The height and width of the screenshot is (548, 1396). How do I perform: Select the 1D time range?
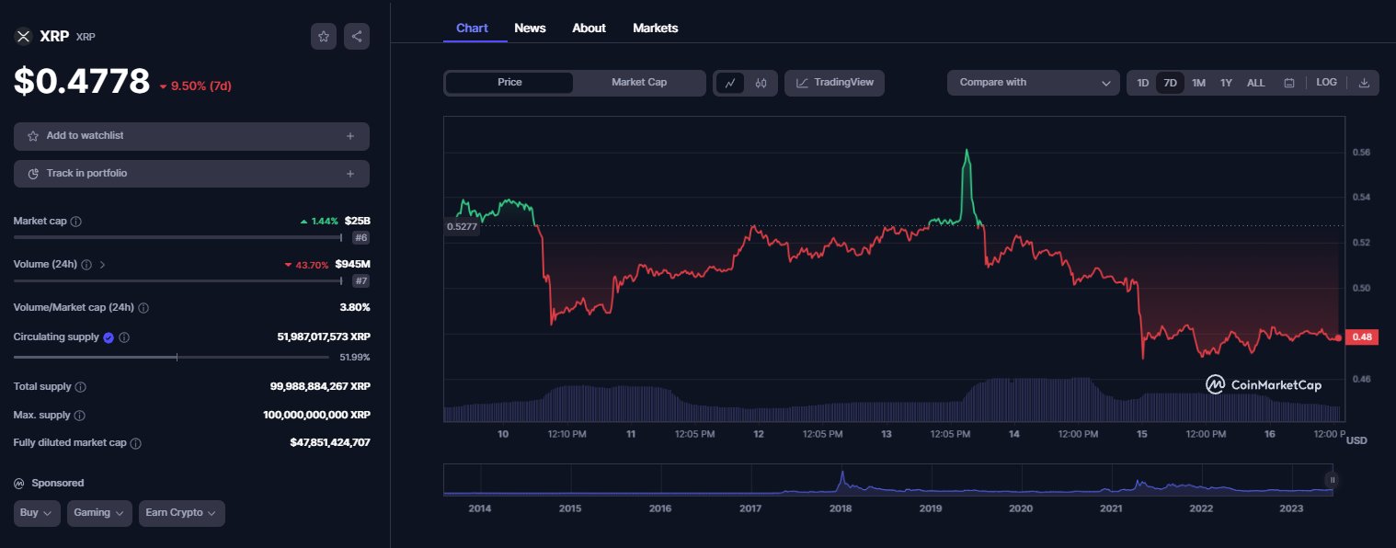click(x=1142, y=83)
